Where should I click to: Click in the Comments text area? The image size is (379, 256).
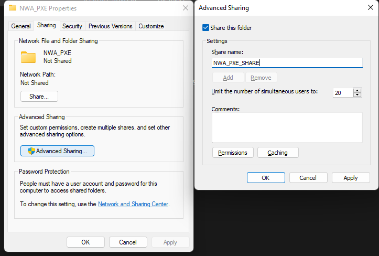click(287, 127)
